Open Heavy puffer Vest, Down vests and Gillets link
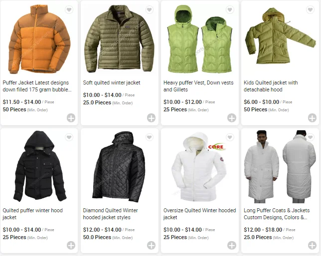The image size is (321, 256). point(198,86)
